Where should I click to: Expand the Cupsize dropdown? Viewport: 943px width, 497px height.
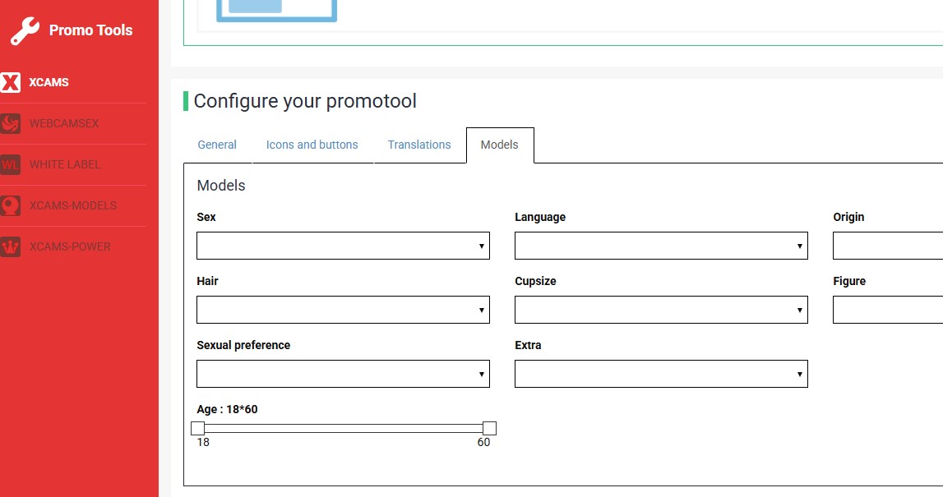[x=661, y=310]
